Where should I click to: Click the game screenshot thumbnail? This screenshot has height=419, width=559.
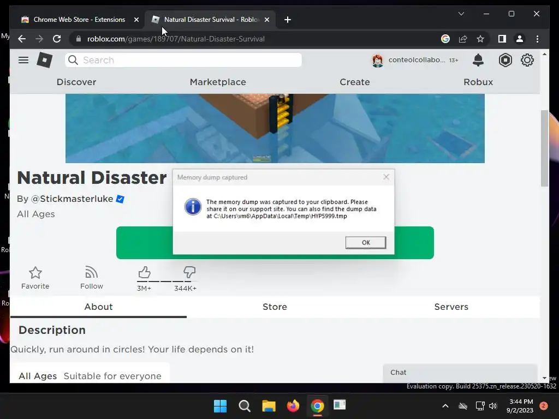click(x=275, y=128)
